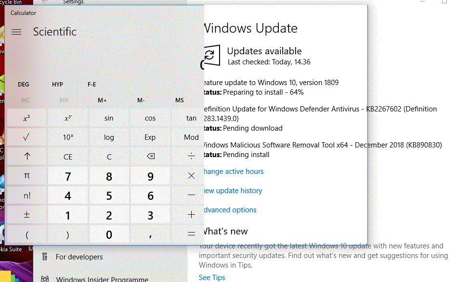Viewport: 456px width, 282px height.
Task: Open See Tips link in Settings
Action: (212, 277)
